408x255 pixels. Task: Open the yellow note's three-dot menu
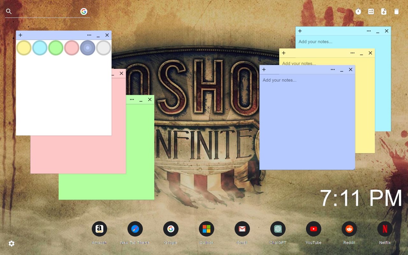[353, 53]
